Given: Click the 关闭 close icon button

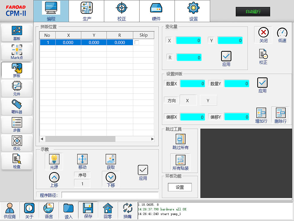Looking at the screenshot, I should click(264, 35).
